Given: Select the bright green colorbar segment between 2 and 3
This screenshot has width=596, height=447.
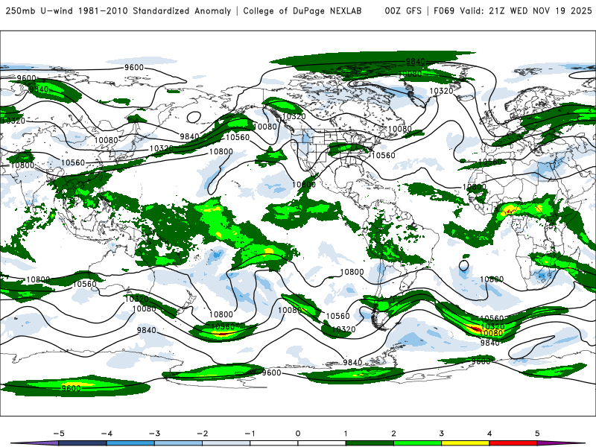Looking at the screenshot, I should click(418, 443).
